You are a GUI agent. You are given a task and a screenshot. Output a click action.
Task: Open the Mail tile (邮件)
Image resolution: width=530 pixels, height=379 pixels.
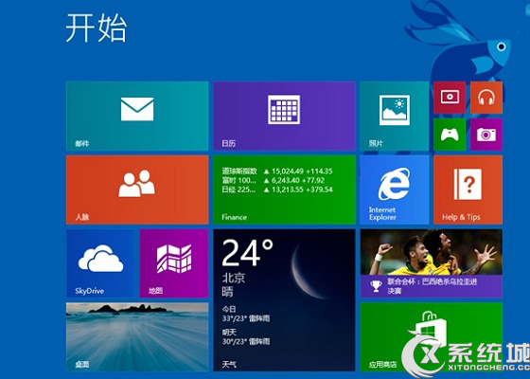click(137, 116)
